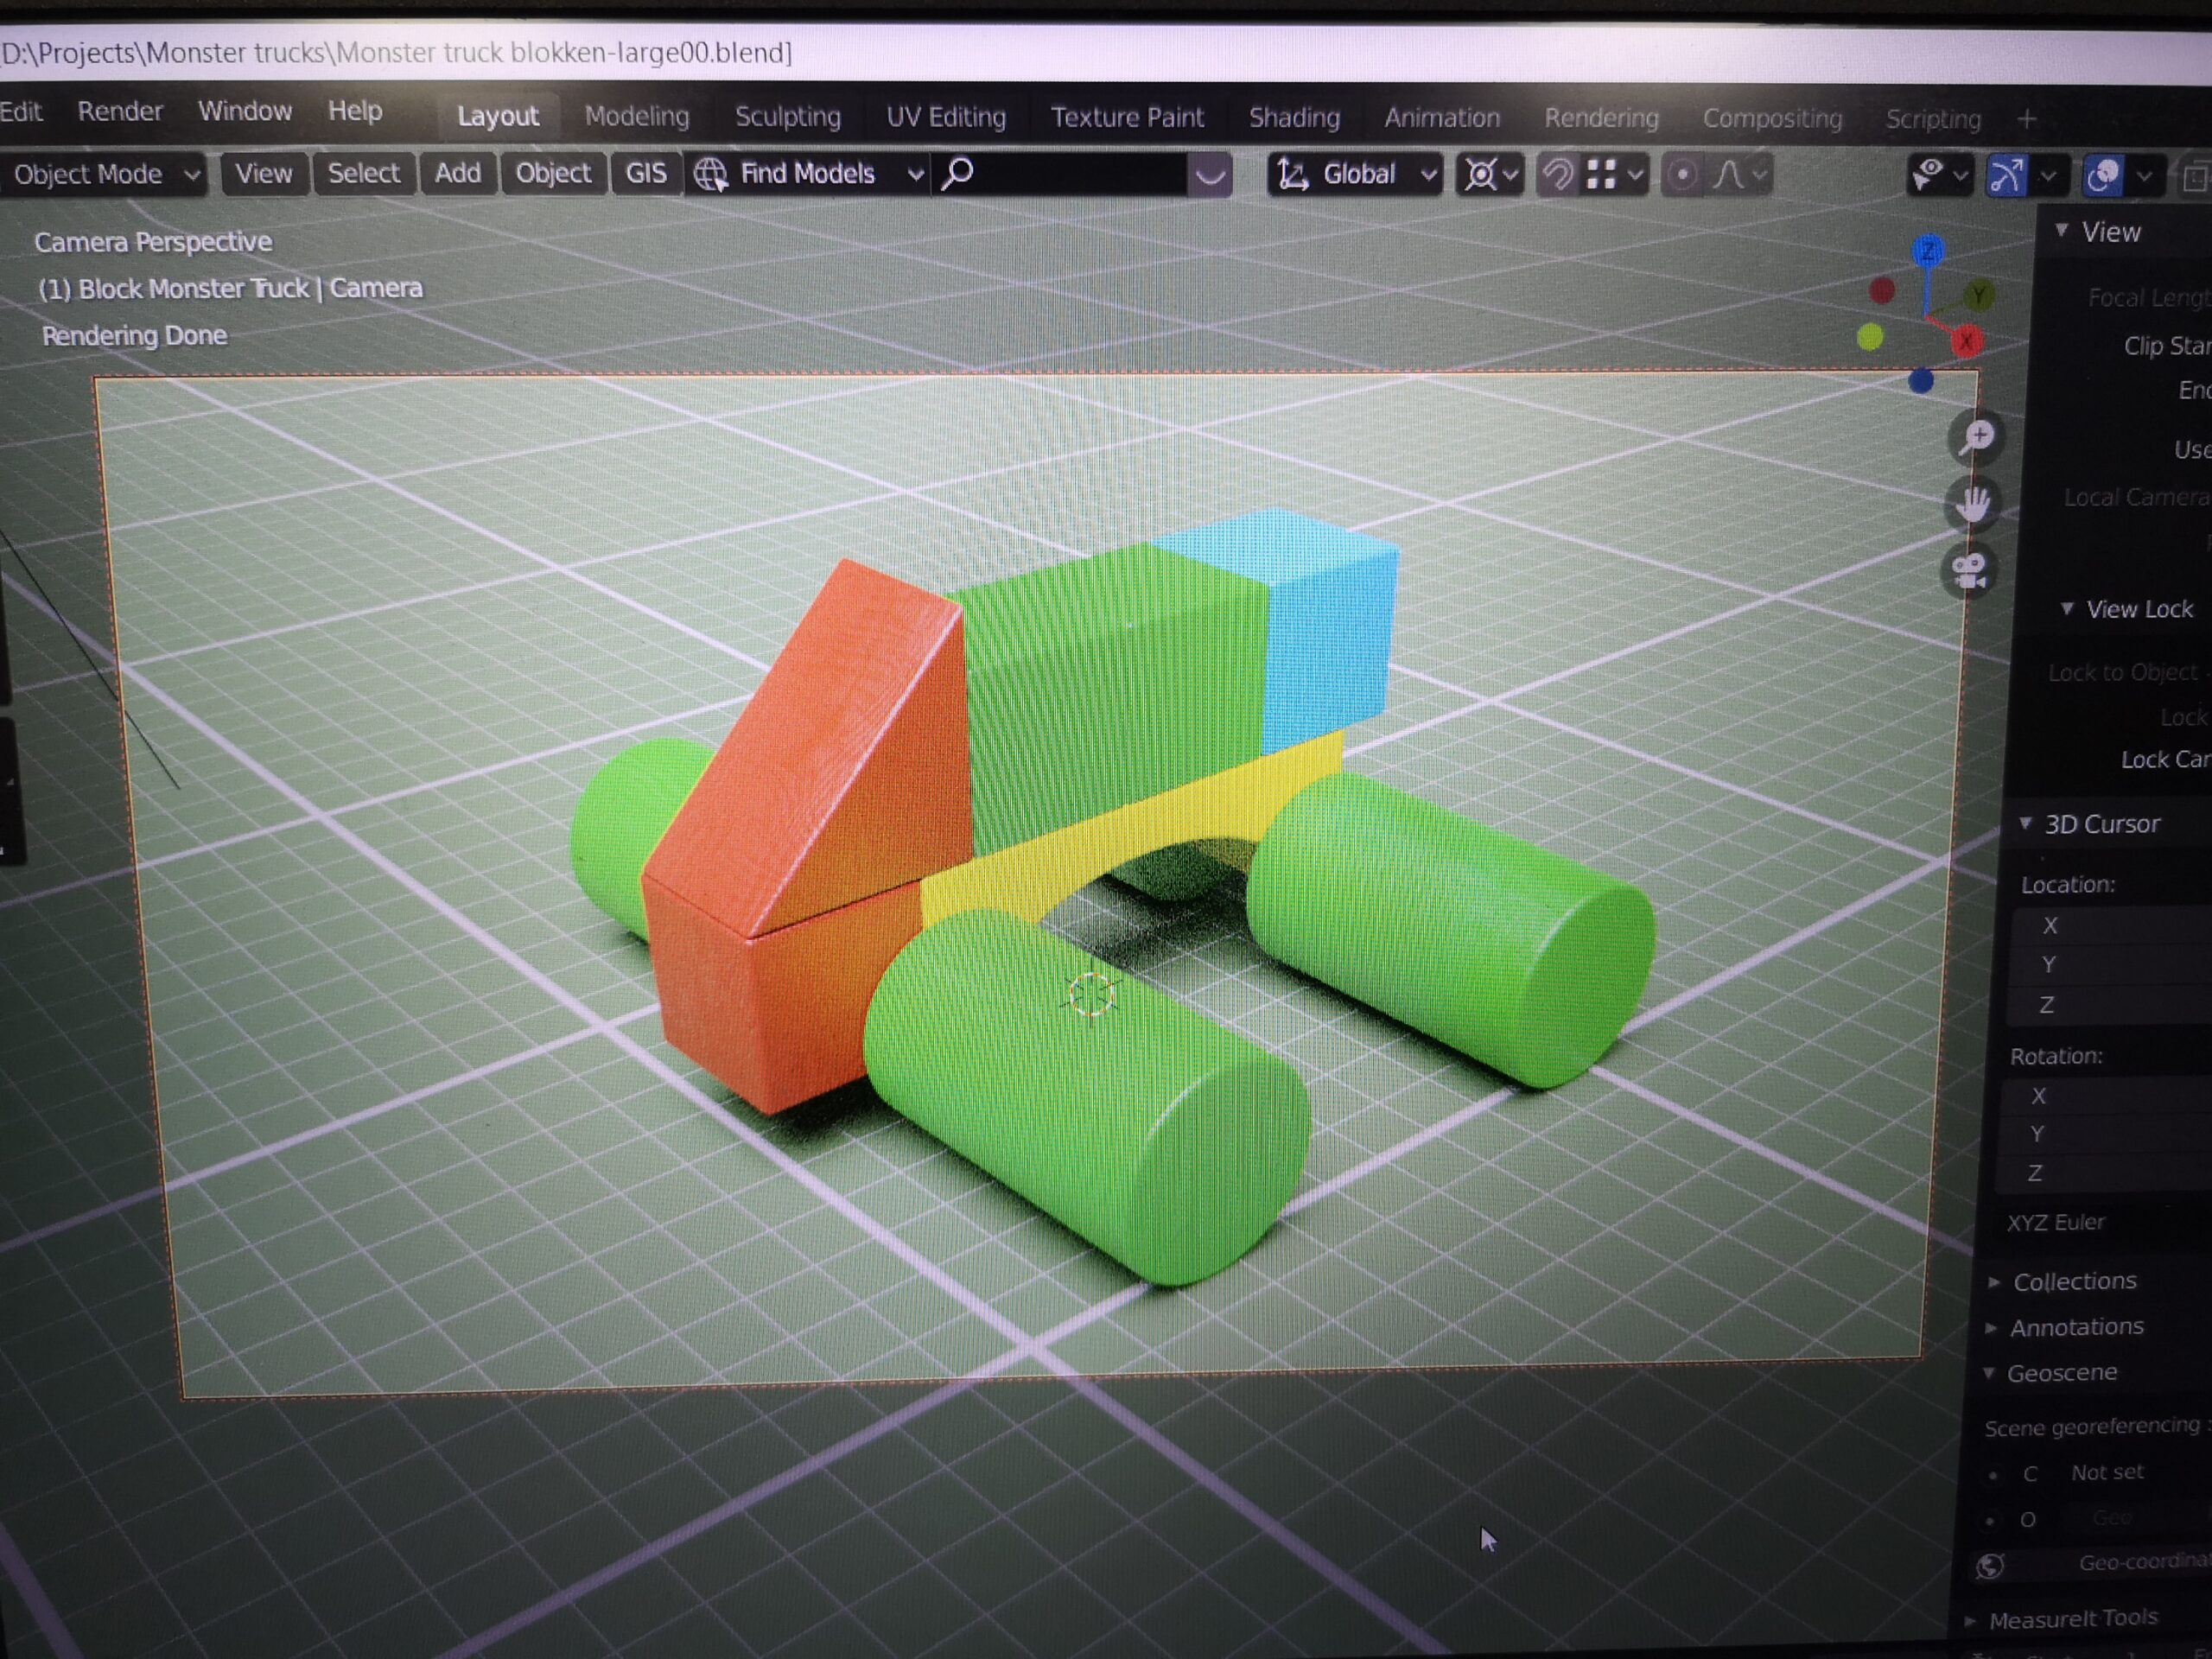
Task: Open the selectability and visibility eye dropdown
Action: [x=1939, y=175]
